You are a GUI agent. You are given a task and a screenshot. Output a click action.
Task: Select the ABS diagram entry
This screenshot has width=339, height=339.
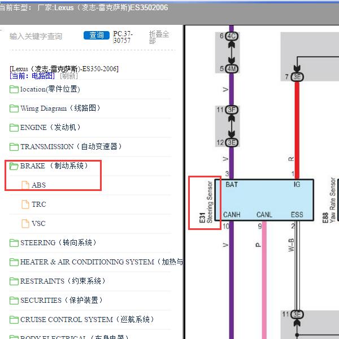pyautogui.click(x=38, y=185)
